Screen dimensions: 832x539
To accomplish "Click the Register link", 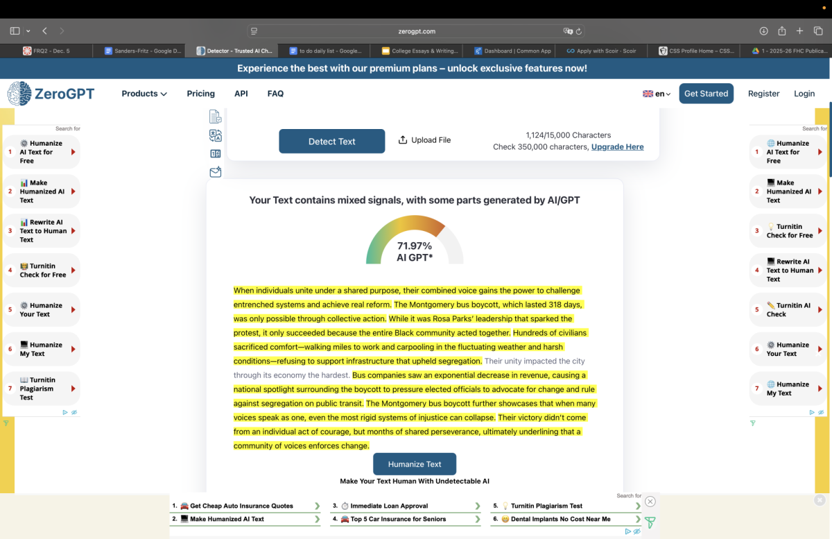I will (763, 94).
